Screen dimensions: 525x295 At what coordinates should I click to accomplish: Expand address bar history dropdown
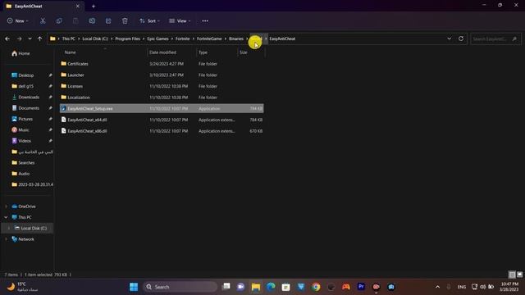[449, 39]
